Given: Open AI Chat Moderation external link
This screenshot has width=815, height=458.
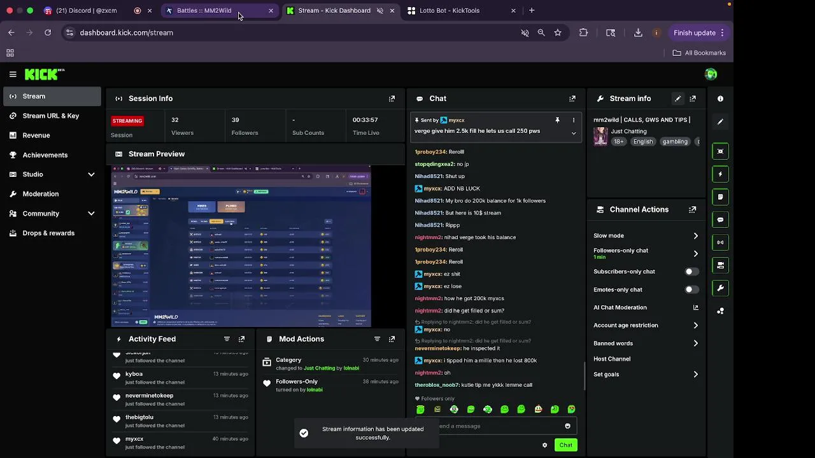Looking at the screenshot, I should [x=695, y=307].
